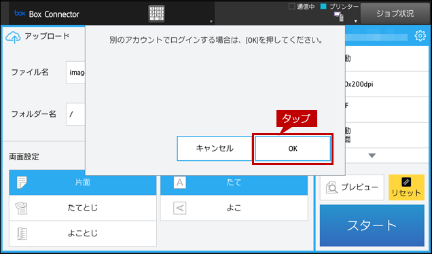Viewport: 432px width, 254px height.
Task: Click the 両面設定 label
Action: coord(24,157)
